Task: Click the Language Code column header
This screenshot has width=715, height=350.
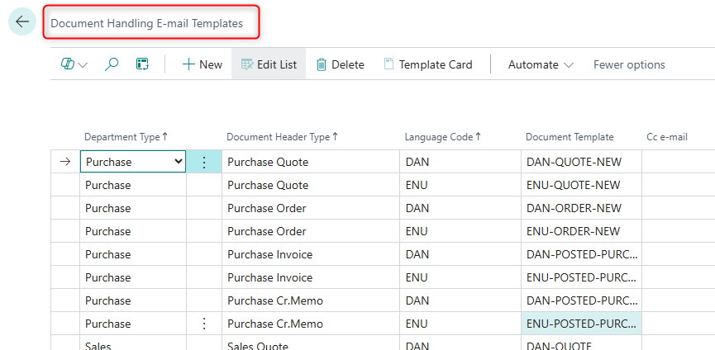Action: [442, 137]
